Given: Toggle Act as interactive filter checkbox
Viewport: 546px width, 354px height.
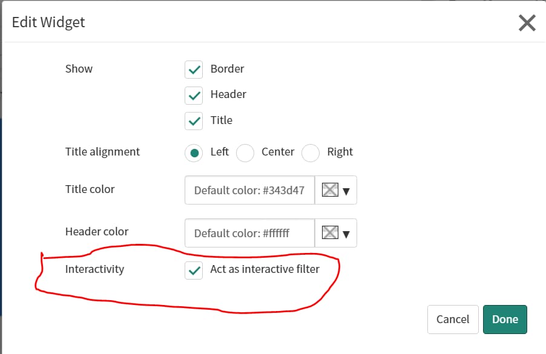Looking at the screenshot, I should [x=194, y=270].
